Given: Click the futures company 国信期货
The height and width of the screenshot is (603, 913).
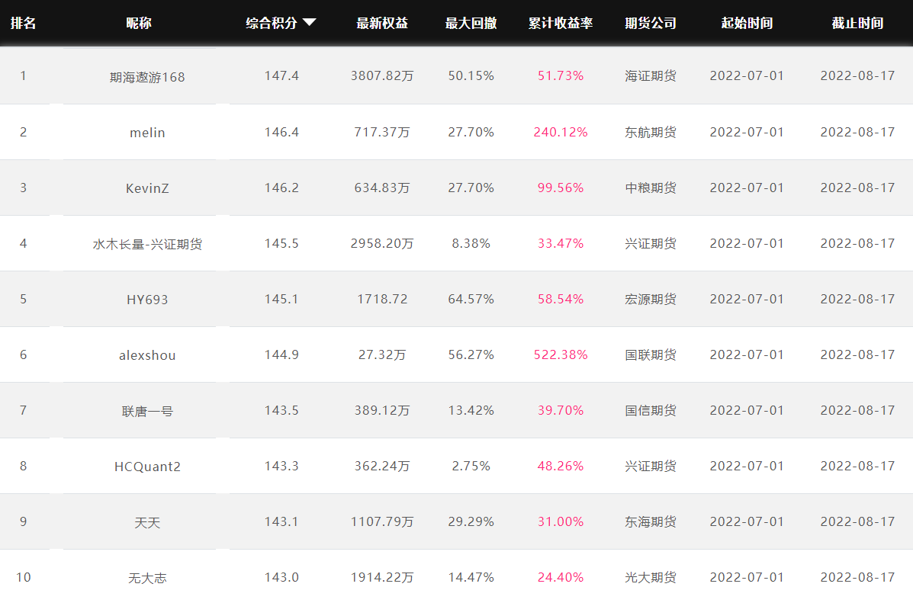Looking at the screenshot, I should coord(651,410).
